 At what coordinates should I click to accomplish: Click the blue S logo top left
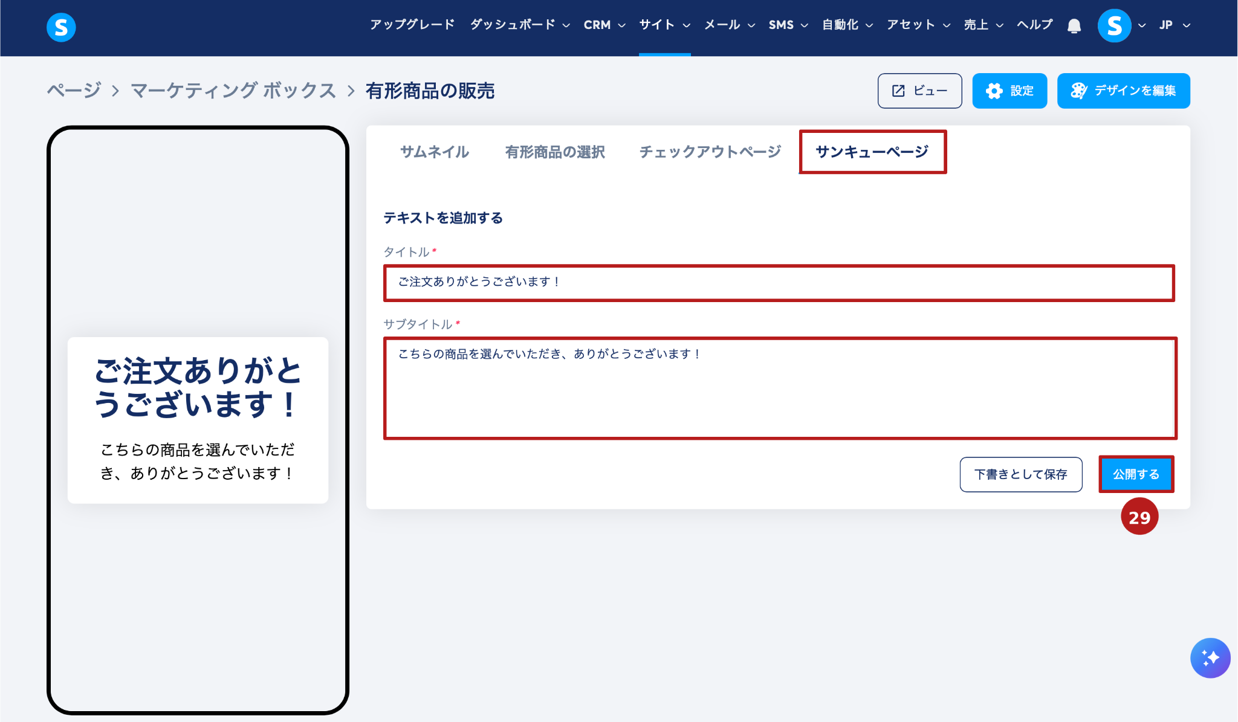[61, 27]
